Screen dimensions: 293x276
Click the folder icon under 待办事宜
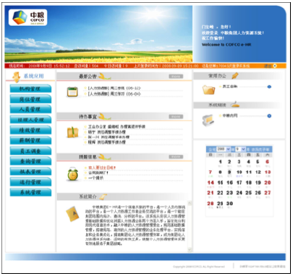click(x=72, y=132)
